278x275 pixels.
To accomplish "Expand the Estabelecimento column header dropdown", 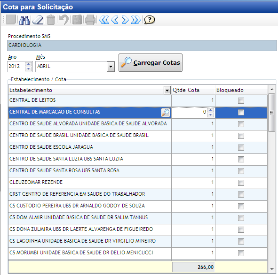I will click(167, 91).
